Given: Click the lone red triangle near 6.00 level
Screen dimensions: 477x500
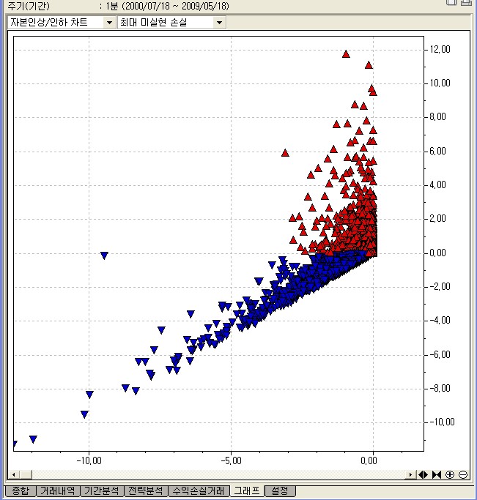Looking at the screenshot, I should click(285, 153).
